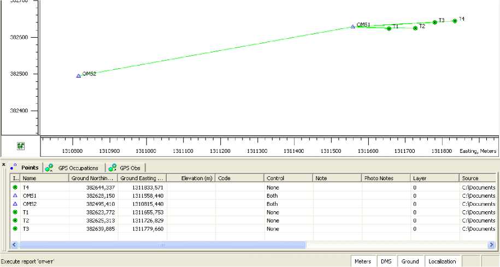Viewport: 500px width, 267px height.
Task: Click the OMS1 label on the map
Action: [x=363, y=25]
